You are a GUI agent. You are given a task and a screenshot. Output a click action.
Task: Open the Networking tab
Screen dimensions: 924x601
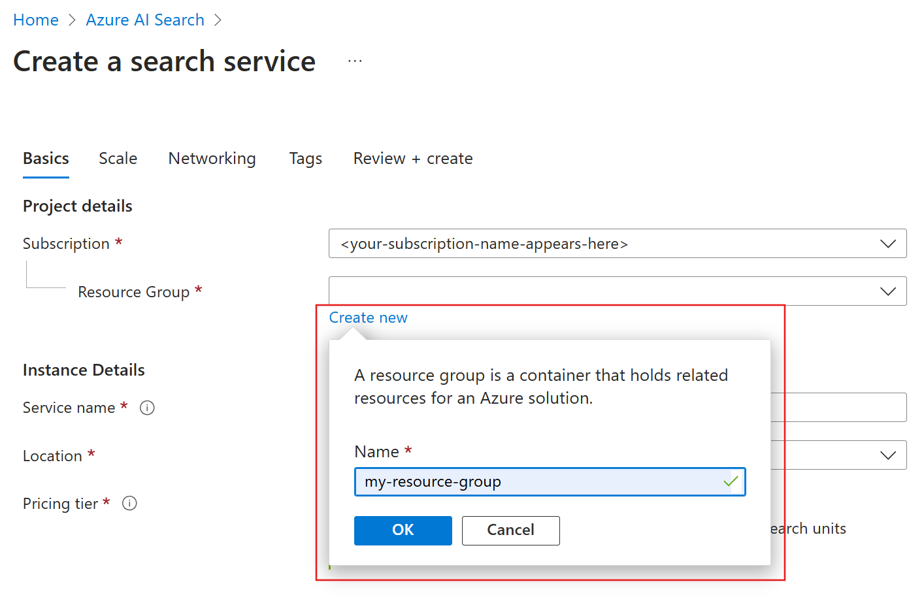pyautogui.click(x=212, y=159)
